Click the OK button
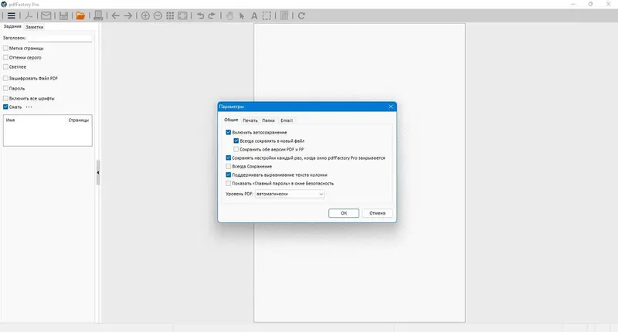The height and width of the screenshot is (332, 618). point(344,213)
